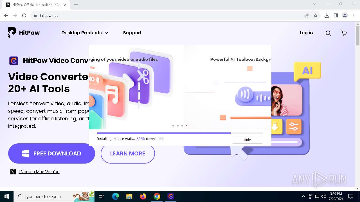The height and width of the screenshot is (202, 360).
Task: Click the FREE DOWNLOAD button
Action: click(x=51, y=153)
